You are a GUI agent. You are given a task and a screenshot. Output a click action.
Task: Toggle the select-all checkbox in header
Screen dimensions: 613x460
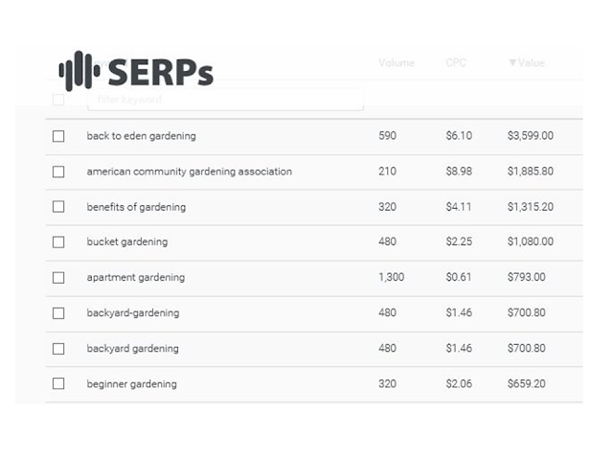[x=58, y=99]
